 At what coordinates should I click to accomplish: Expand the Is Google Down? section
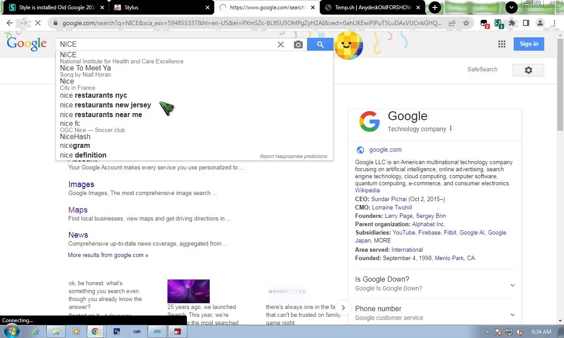pyautogui.click(x=435, y=284)
